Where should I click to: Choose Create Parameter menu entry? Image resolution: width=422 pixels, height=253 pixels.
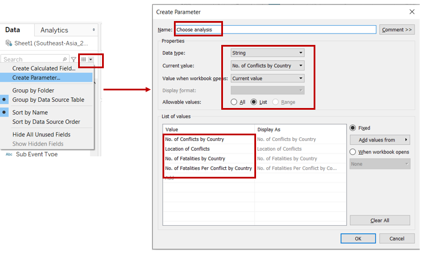tap(36, 77)
